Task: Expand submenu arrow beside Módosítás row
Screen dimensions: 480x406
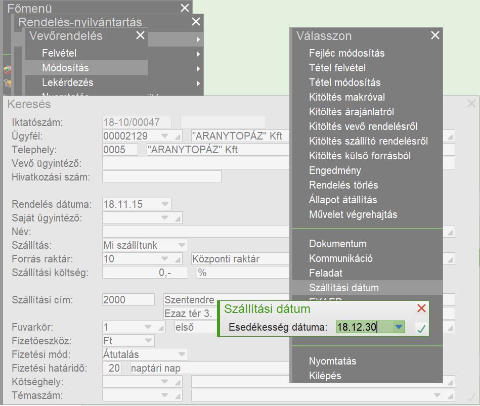Action: 198,69
